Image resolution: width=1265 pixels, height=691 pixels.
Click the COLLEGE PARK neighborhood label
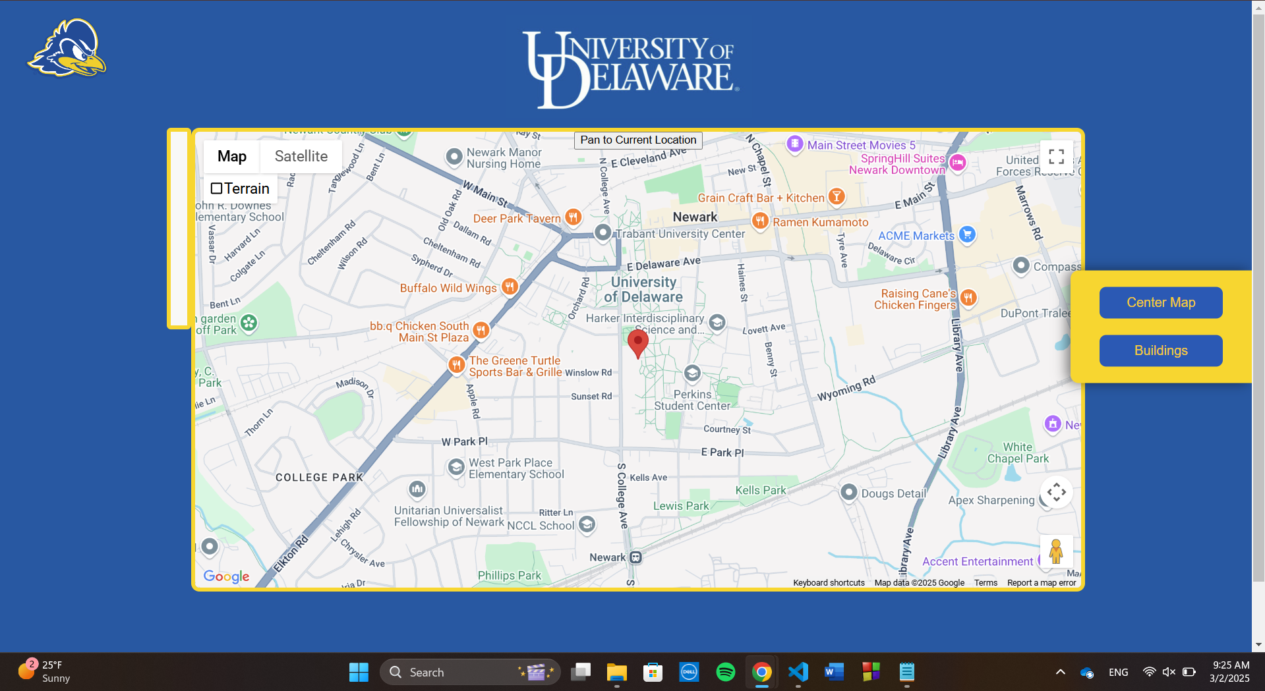[x=319, y=478]
